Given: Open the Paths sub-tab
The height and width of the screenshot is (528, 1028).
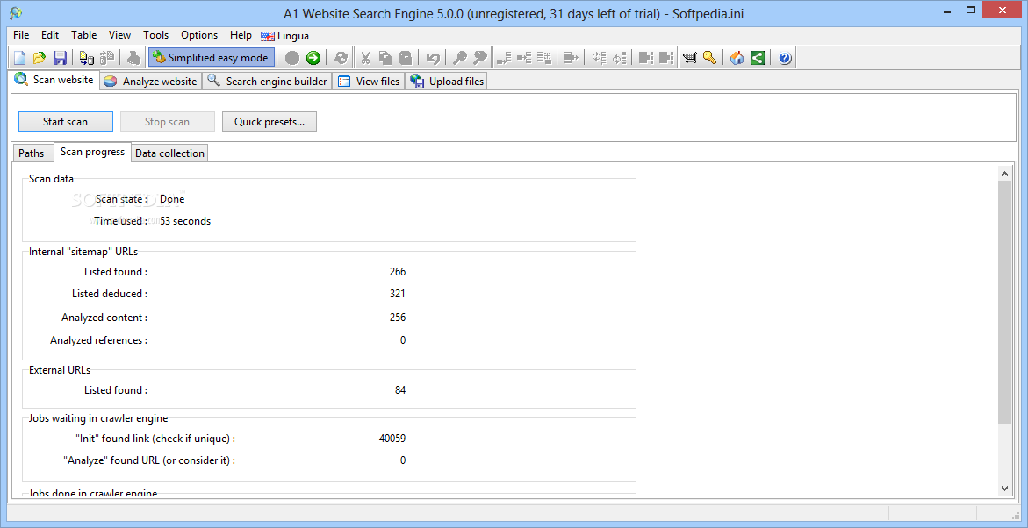Looking at the screenshot, I should [x=32, y=153].
